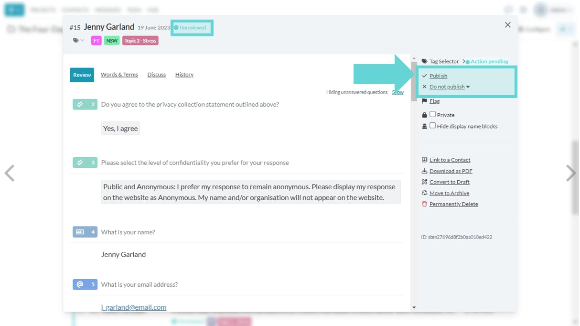Enable the Private checkbox
The image size is (580, 326).
click(432, 115)
